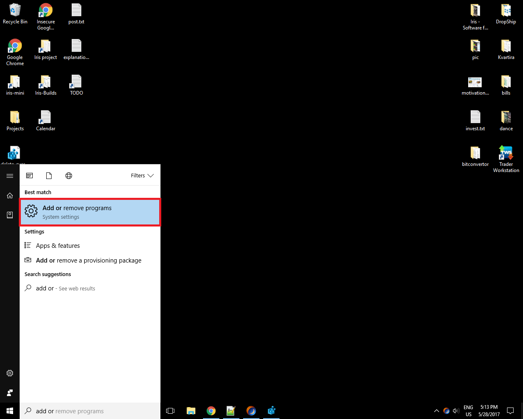
Task: Open the Notebook icon in search sidebar
Action: click(10, 215)
